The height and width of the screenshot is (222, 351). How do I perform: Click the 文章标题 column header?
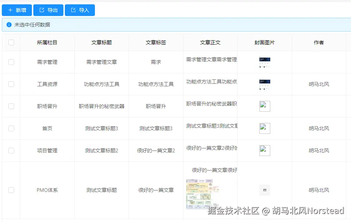pos(101,42)
